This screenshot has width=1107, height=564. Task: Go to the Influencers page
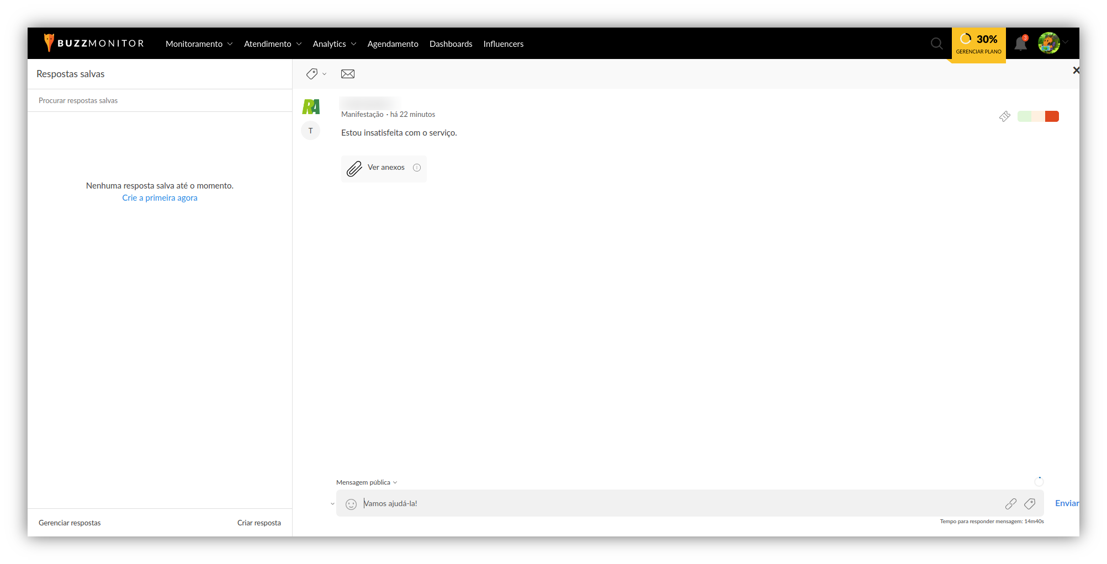[x=503, y=44]
